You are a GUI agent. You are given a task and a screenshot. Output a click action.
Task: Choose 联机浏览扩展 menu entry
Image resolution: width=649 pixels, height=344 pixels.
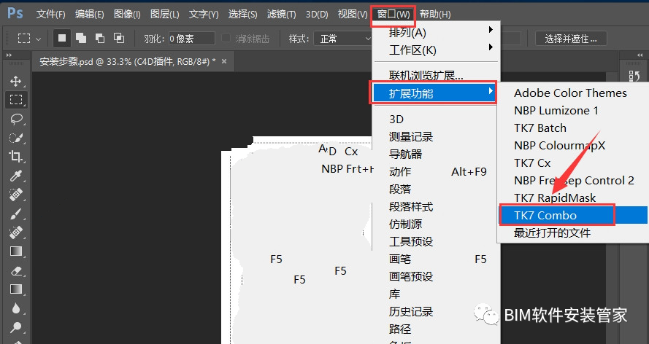click(x=437, y=75)
